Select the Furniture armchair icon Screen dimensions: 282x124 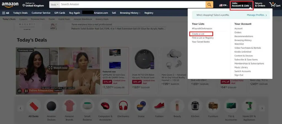click(x=213, y=106)
